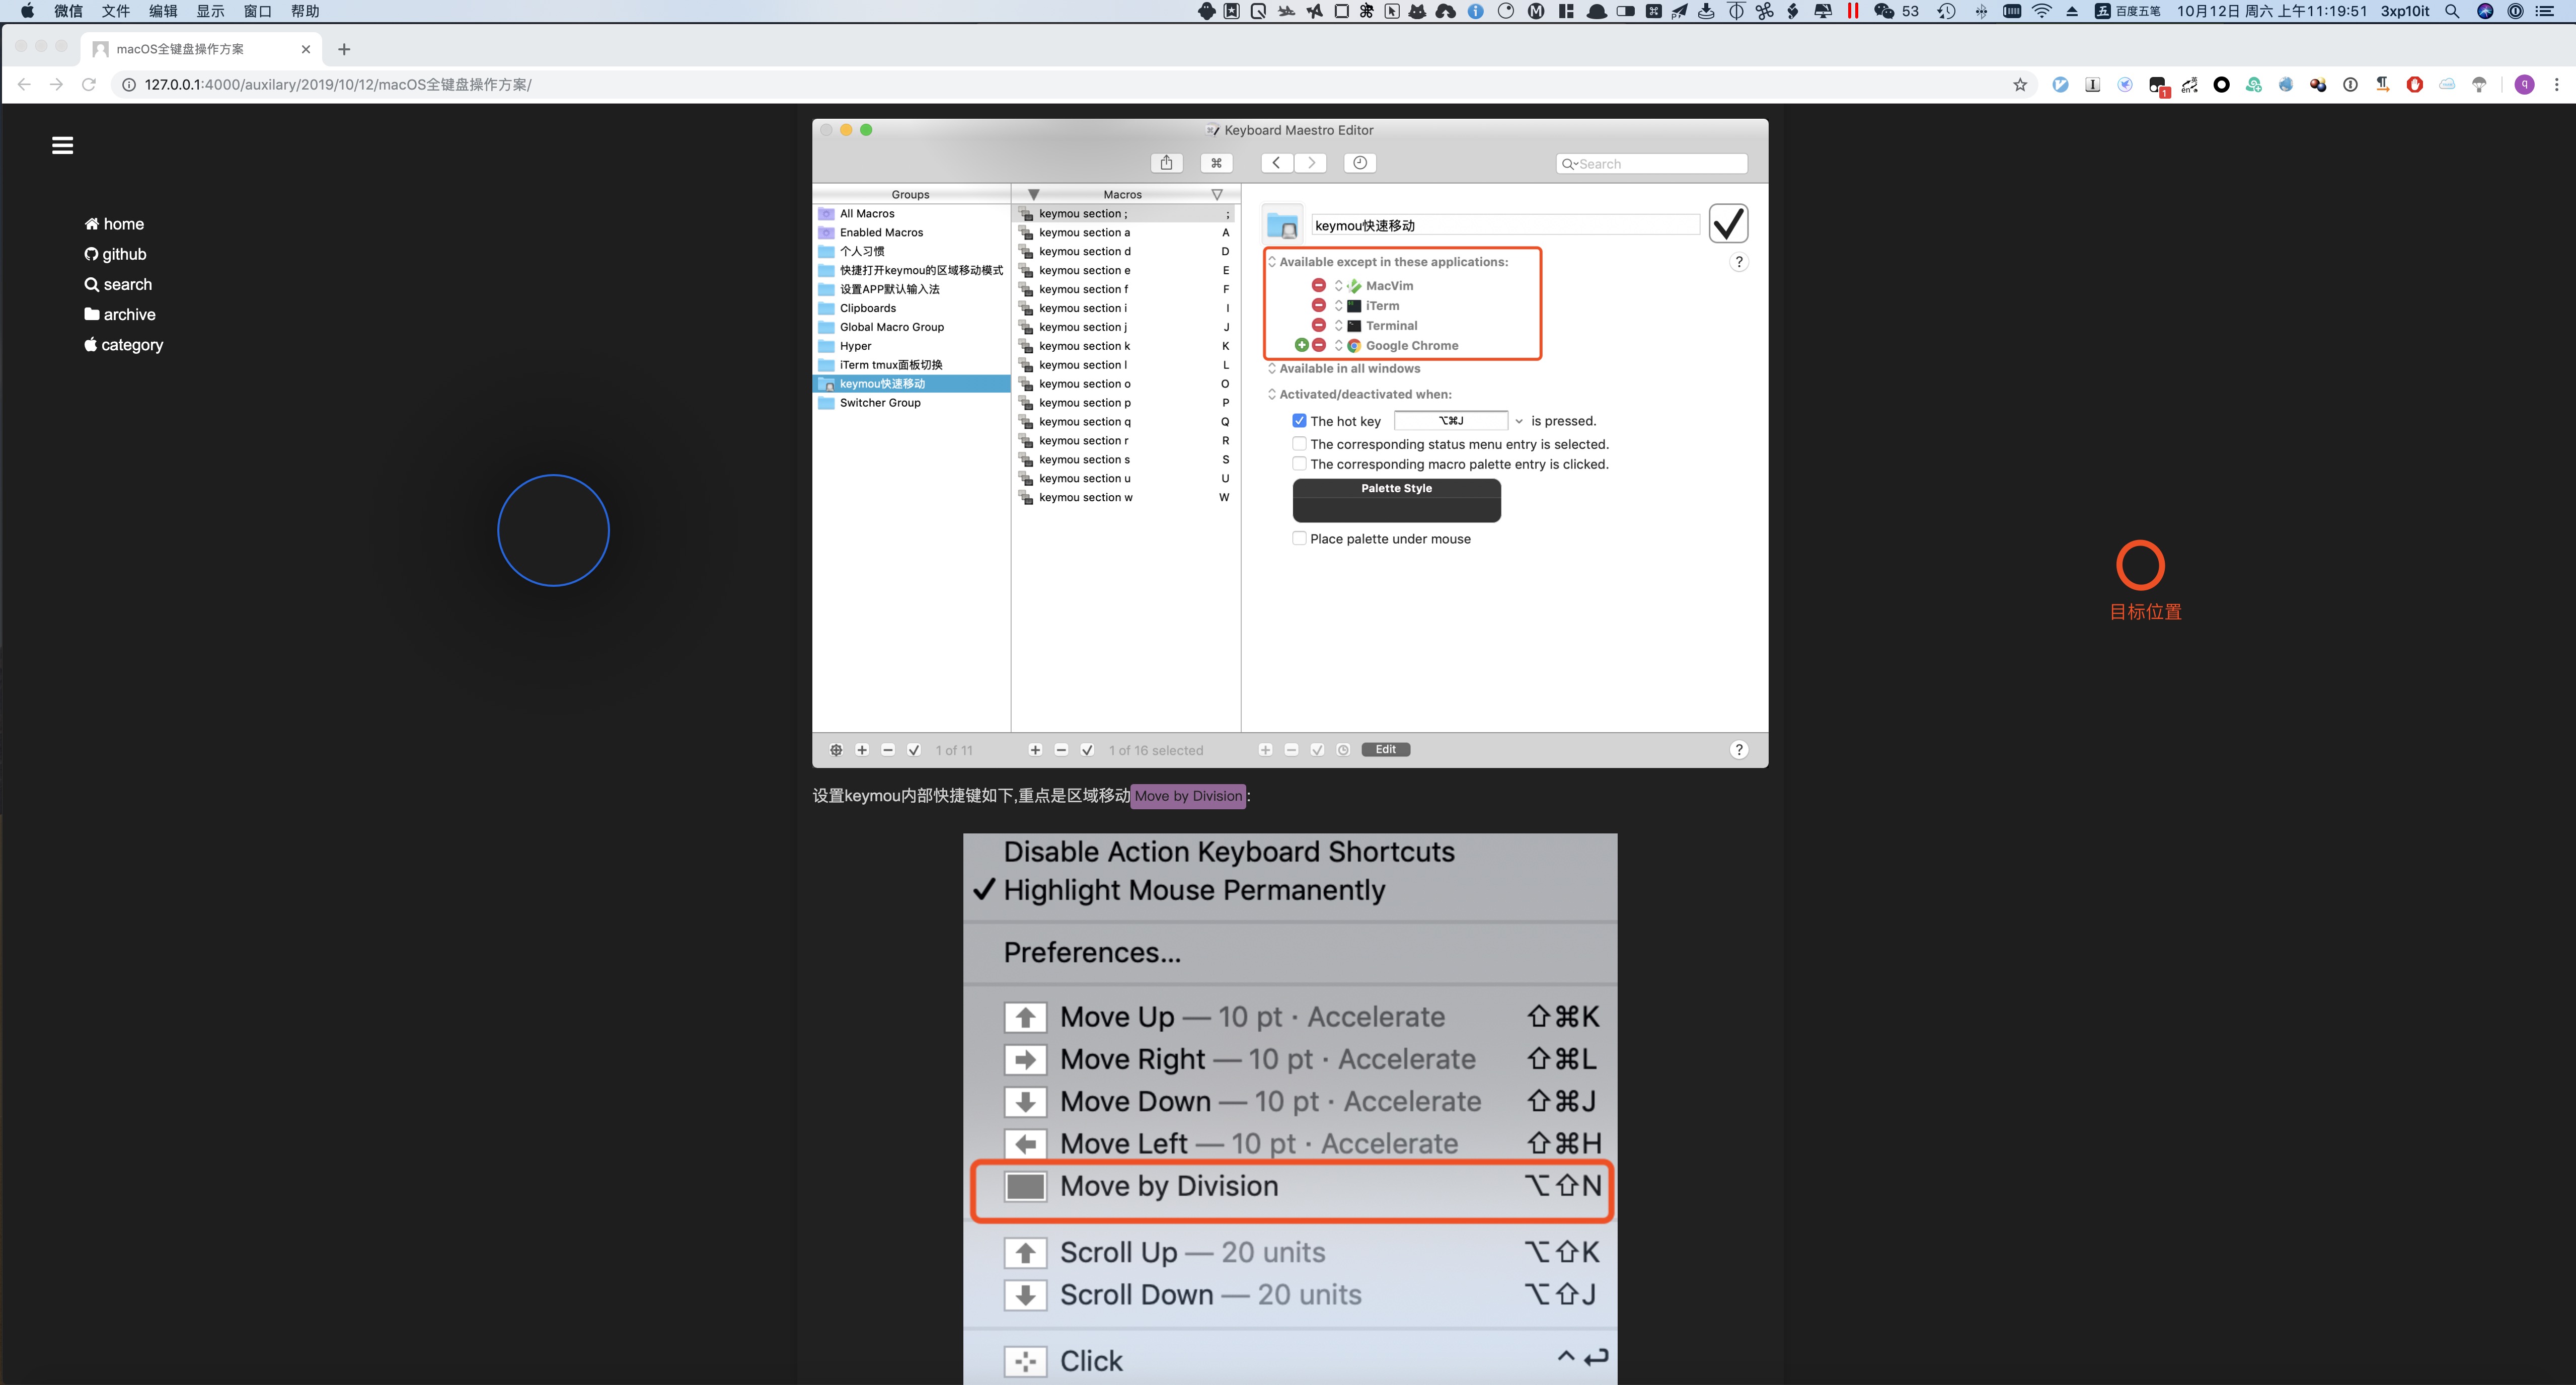Check "Place palette under mouse" box
The width and height of the screenshot is (2576, 1385).
coord(1299,538)
